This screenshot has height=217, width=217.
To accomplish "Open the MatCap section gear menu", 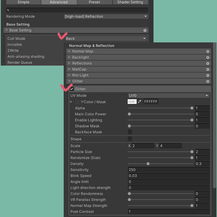I will click(x=208, y=70).
